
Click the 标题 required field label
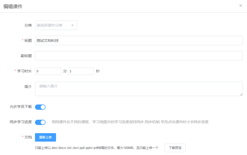pos(28,41)
